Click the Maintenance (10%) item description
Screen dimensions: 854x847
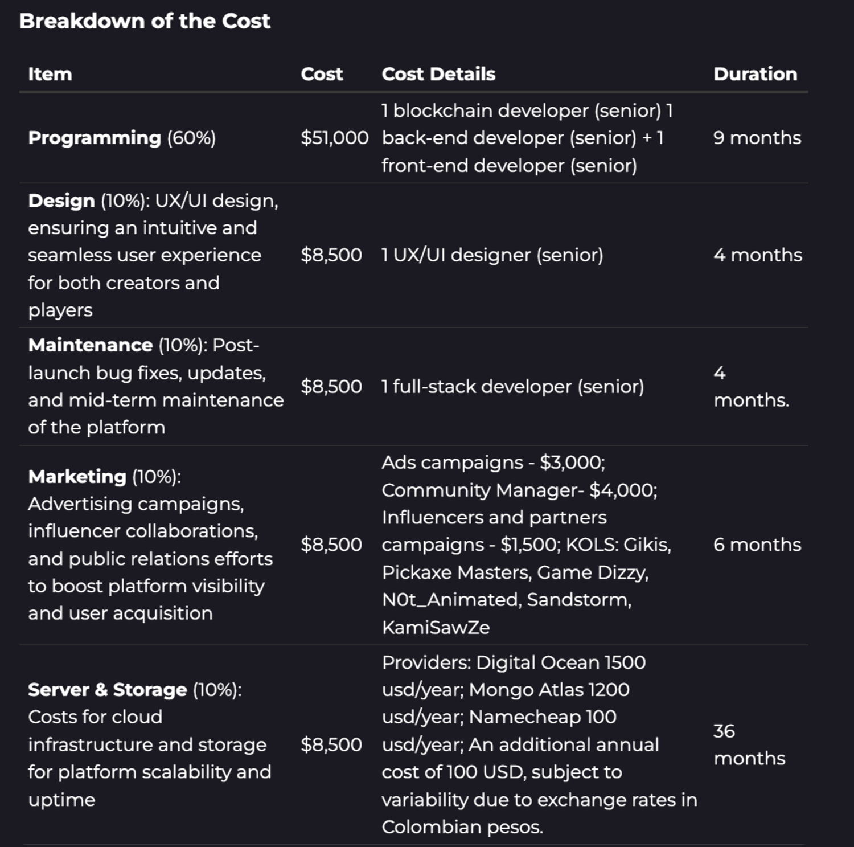tap(155, 386)
